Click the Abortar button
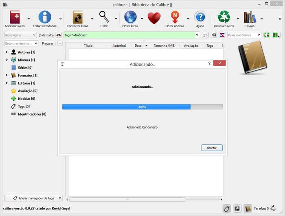The image size is (285, 216). tap(212, 148)
